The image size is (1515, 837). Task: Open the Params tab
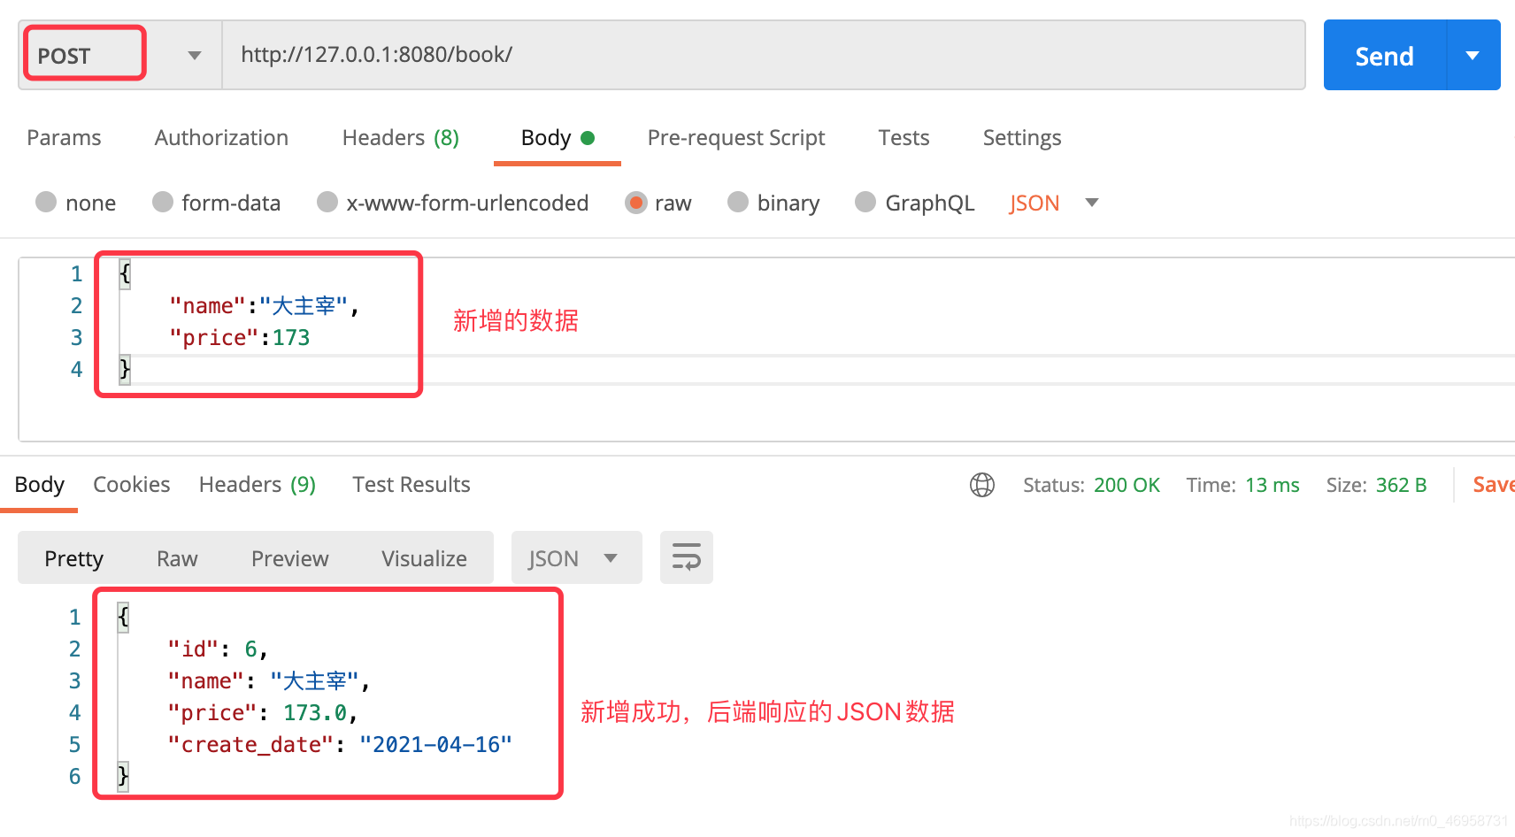click(64, 138)
